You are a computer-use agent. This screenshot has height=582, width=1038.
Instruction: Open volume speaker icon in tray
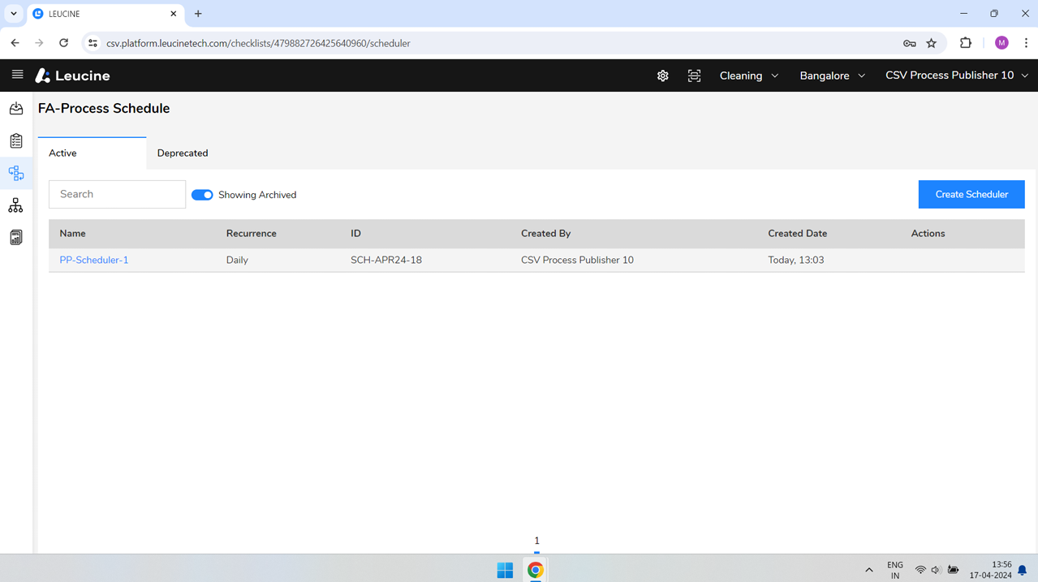click(936, 570)
